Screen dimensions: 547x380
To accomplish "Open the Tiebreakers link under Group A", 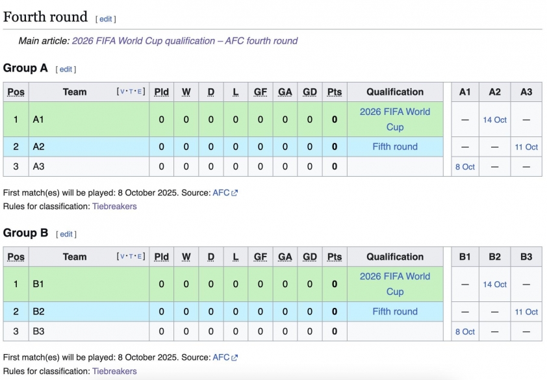I will [x=114, y=207].
